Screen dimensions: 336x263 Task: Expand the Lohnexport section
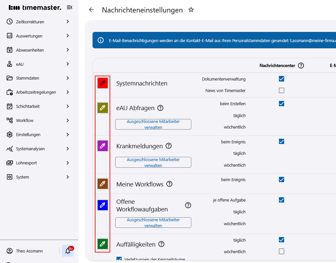click(x=27, y=163)
